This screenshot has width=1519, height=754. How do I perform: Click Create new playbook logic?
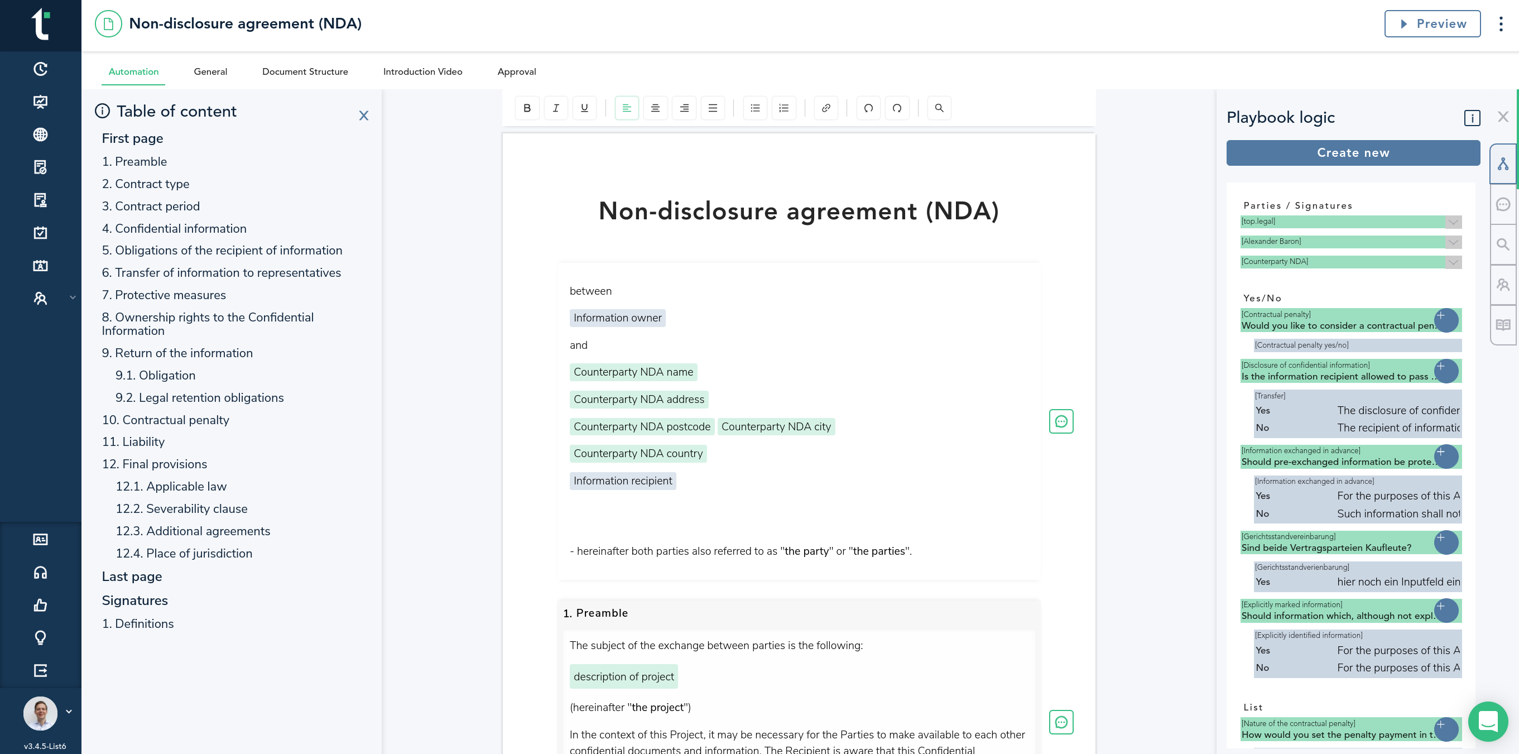(x=1353, y=153)
